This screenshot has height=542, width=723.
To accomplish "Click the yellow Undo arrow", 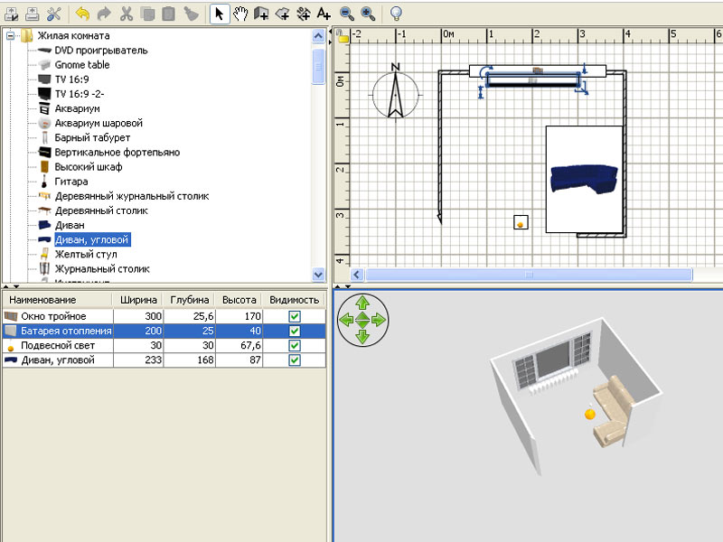I will [x=82, y=14].
